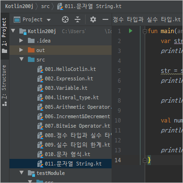Click line number 10 in the gutter
Viewport: 183px width, 183px height.
118,121
